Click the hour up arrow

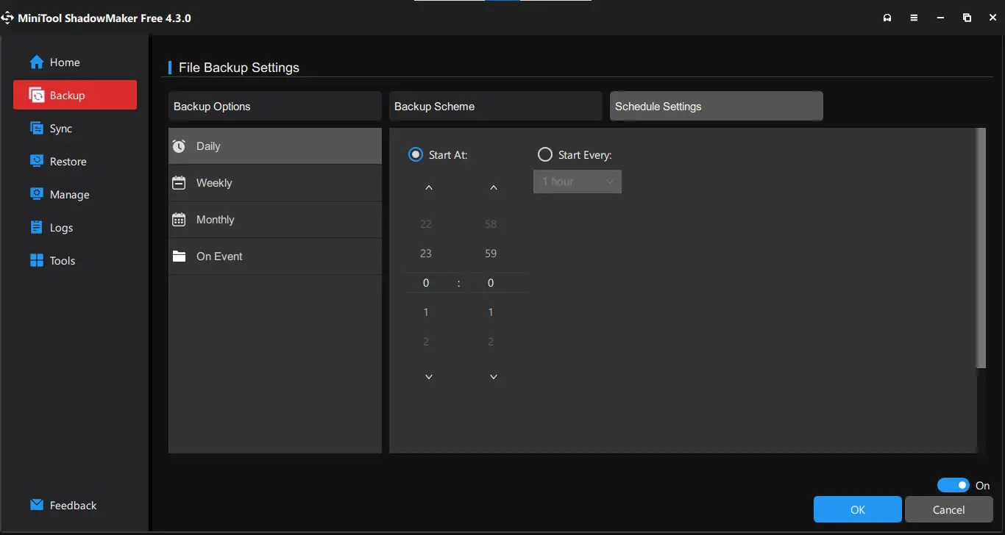pyautogui.click(x=429, y=188)
